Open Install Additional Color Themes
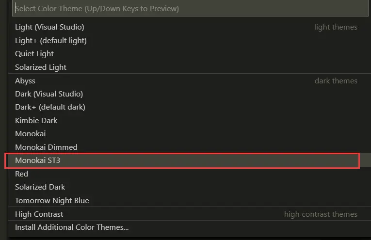The width and height of the screenshot is (371, 240). pyautogui.click(x=72, y=227)
